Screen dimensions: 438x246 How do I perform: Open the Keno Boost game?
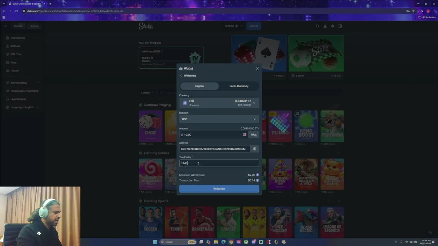pos(306,126)
